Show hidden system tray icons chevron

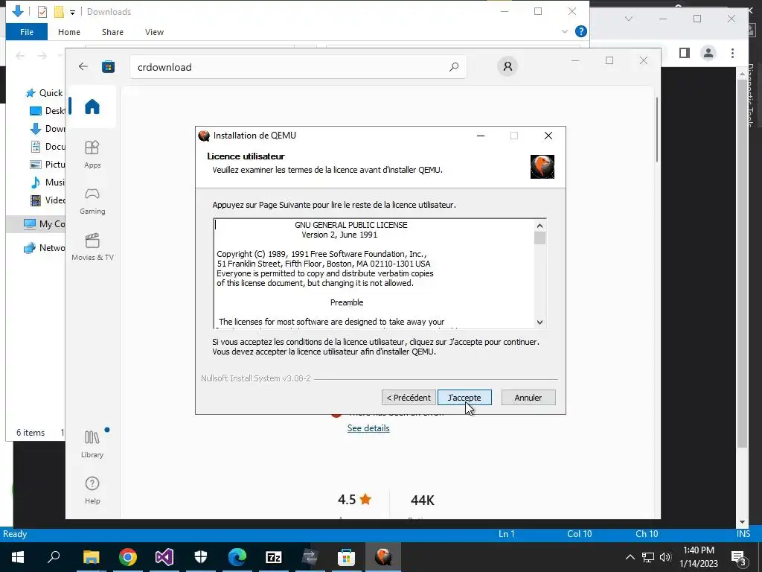point(630,557)
